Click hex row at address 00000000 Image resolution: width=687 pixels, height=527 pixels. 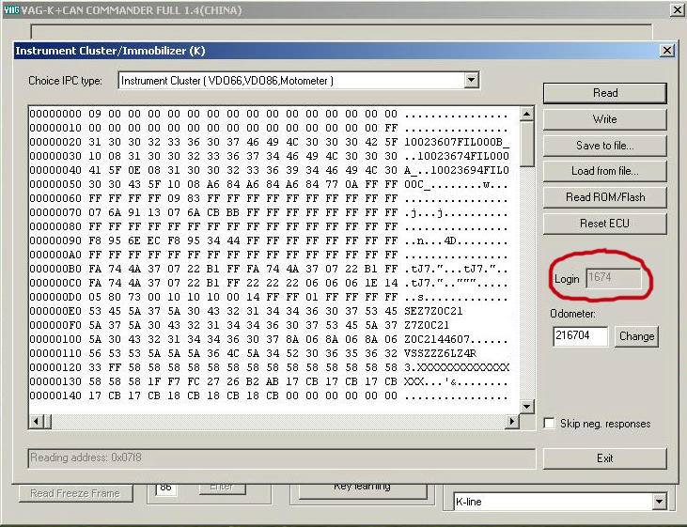click(269, 114)
